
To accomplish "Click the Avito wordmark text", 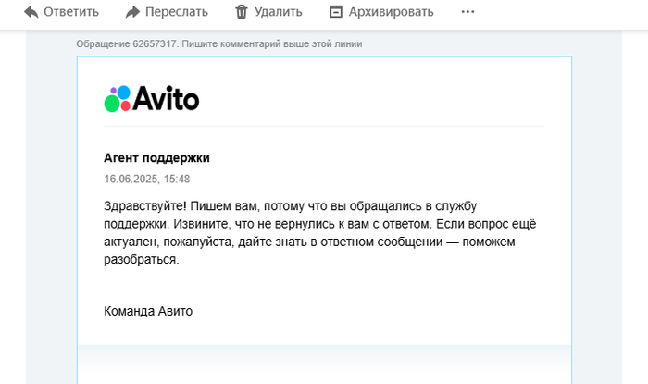I will [x=167, y=99].
